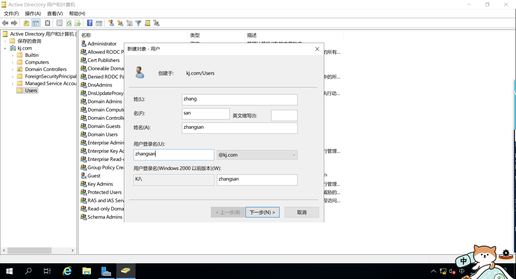Viewport: 516px width, 279px height.
Task: Expand the saved queries tree node arrow
Action: (5, 41)
